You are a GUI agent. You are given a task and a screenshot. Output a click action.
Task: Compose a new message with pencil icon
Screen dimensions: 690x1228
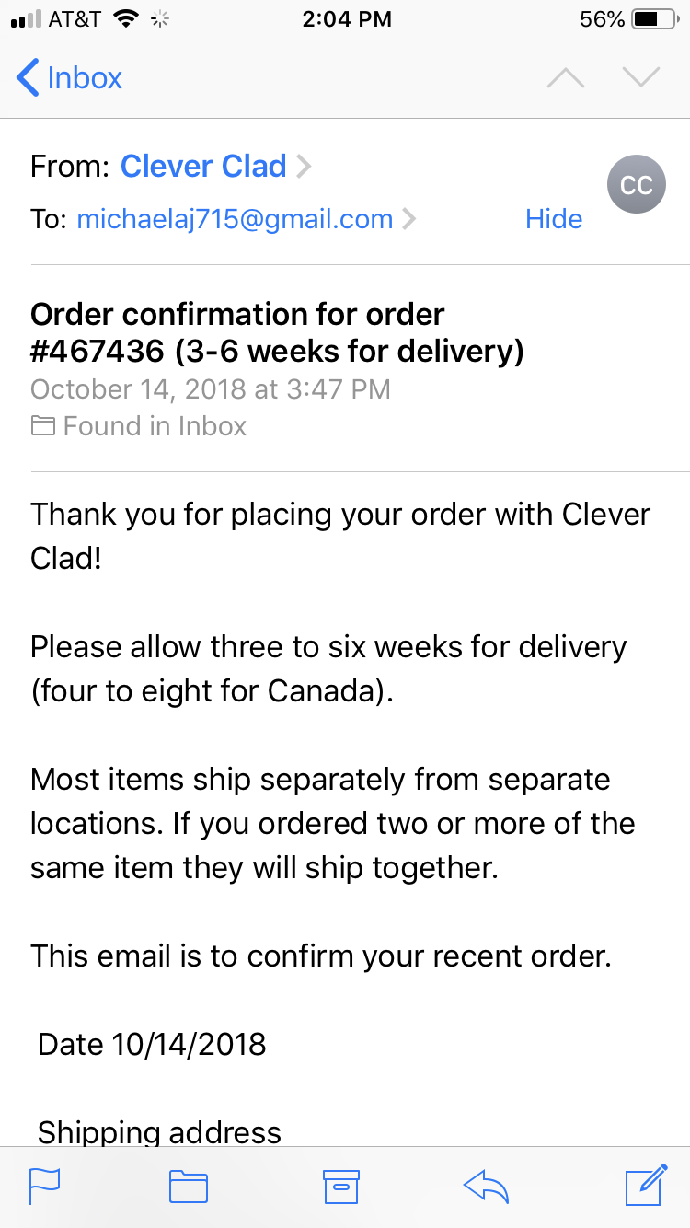[x=646, y=1185]
